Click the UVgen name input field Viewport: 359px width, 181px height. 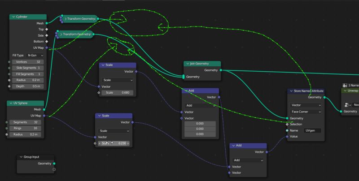(x=312, y=130)
